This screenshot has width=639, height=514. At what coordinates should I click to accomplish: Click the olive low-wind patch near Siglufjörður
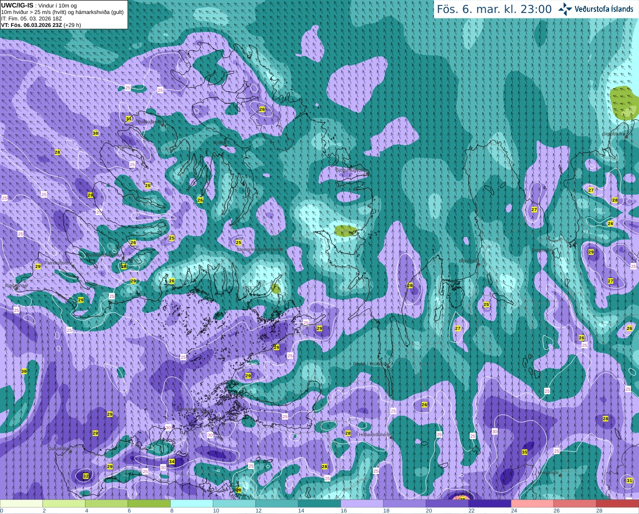[625, 103]
